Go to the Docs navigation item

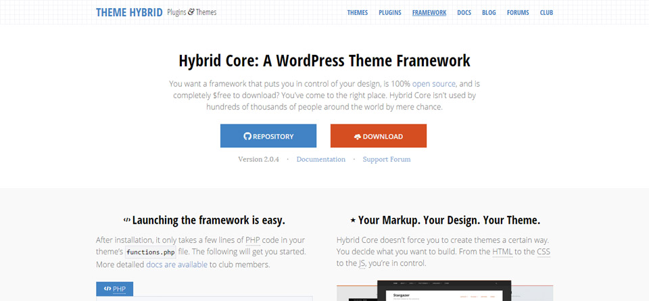tap(464, 12)
